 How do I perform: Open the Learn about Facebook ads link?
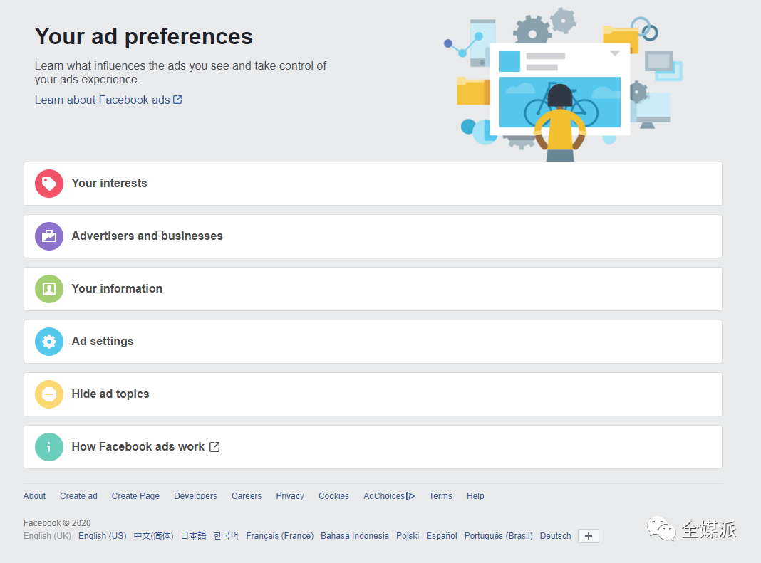coord(102,100)
